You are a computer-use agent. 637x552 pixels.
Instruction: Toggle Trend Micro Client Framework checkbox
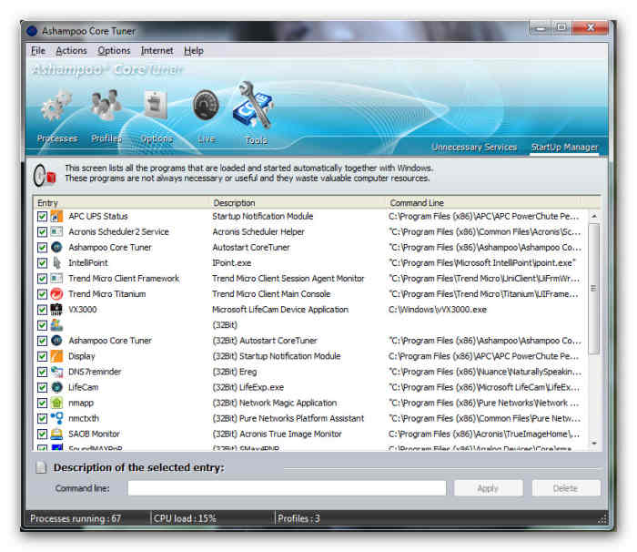42,278
